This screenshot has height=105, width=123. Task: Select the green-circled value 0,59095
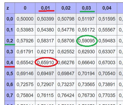(x=86, y=41)
